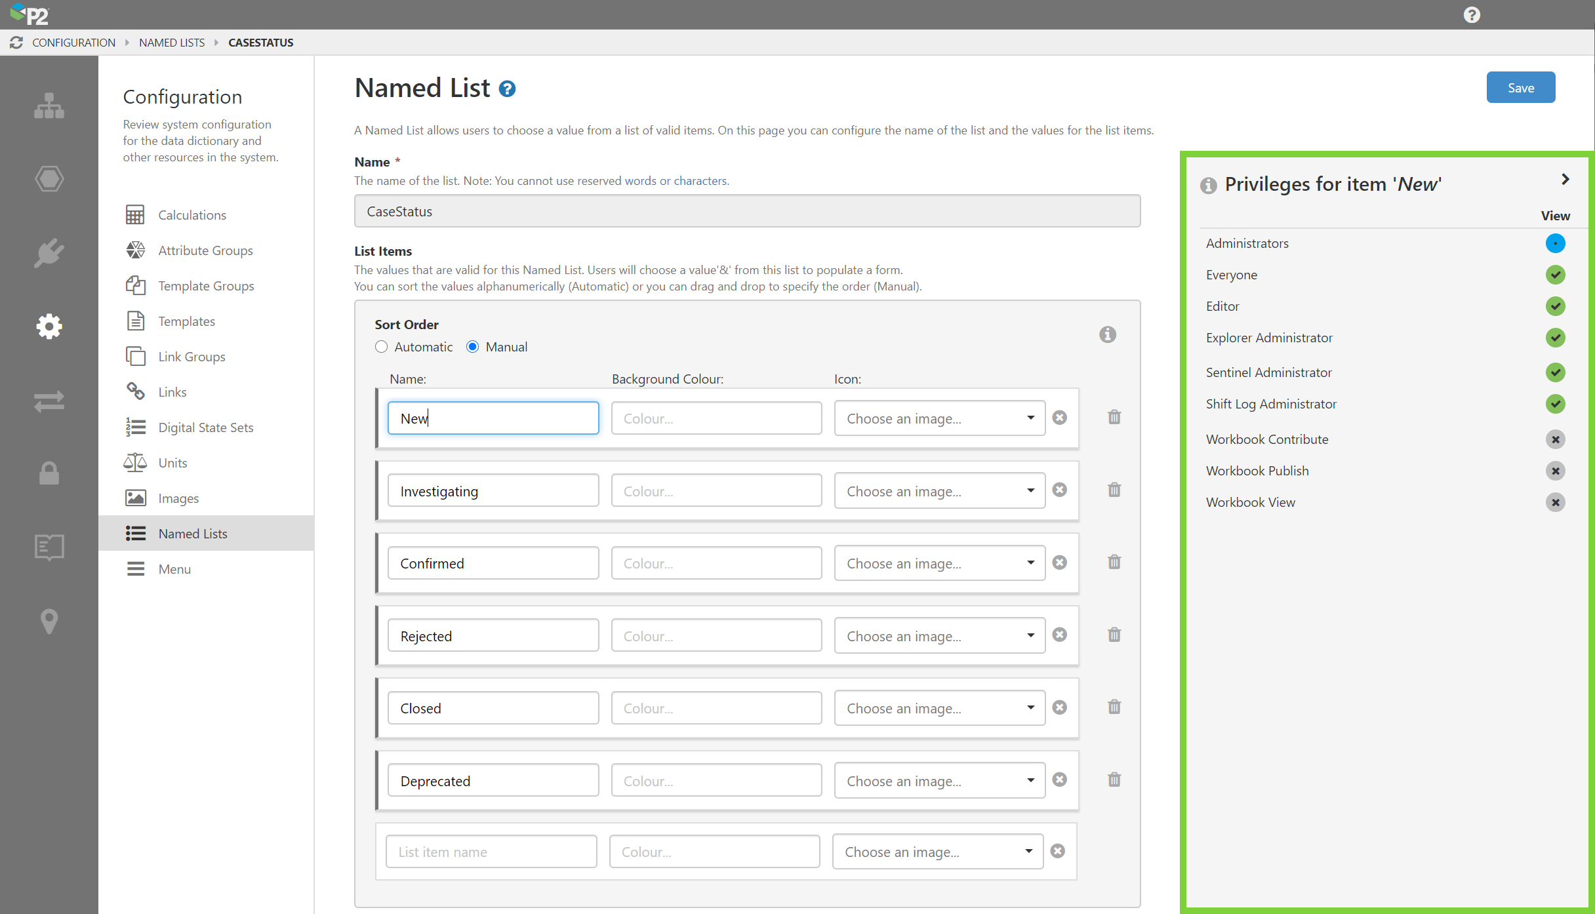Screen dimensions: 1595x914
Task: Open the icon dropdown for Rejected item
Action: (939, 636)
